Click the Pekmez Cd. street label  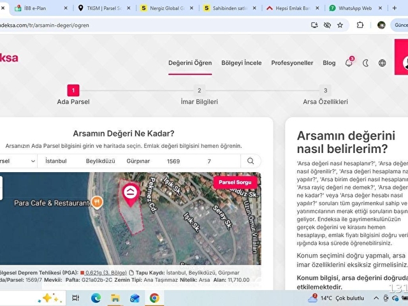[152, 195]
